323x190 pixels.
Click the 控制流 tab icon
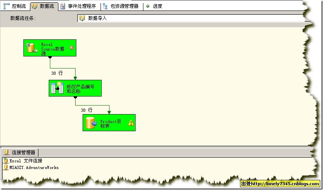pos(7,6)
